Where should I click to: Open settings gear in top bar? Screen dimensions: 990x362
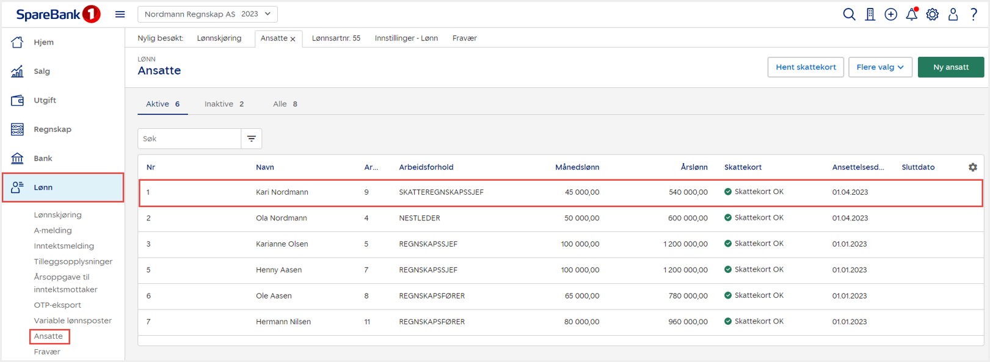pos(932,14)
